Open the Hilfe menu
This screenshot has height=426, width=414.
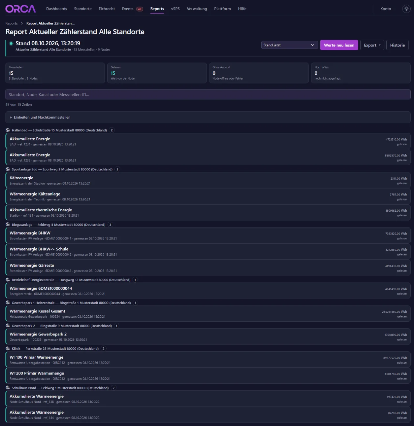(x=242, y=9)
